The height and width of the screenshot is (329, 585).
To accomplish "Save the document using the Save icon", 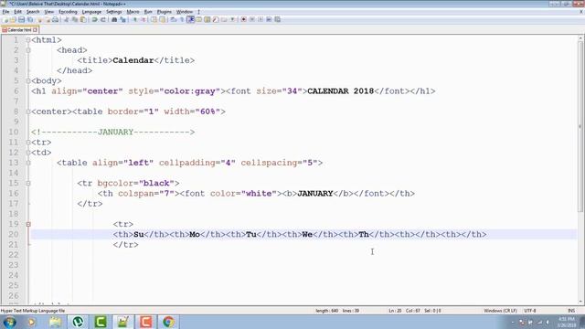I will point(21,19).
